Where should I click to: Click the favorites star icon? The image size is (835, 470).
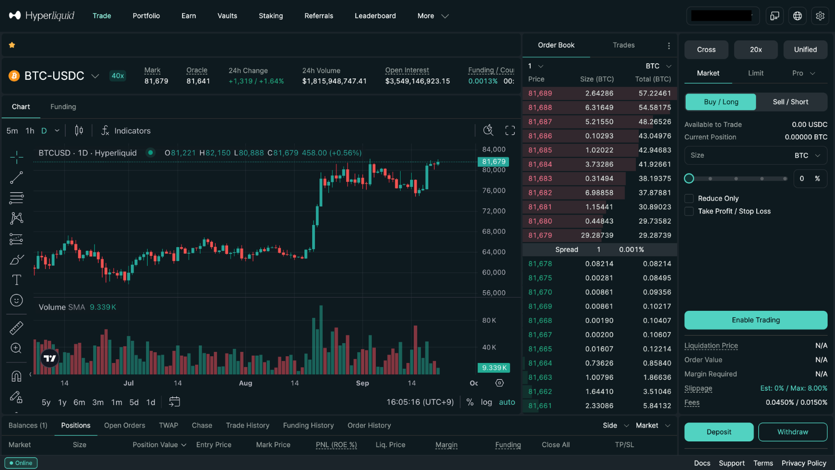point(12,45)
